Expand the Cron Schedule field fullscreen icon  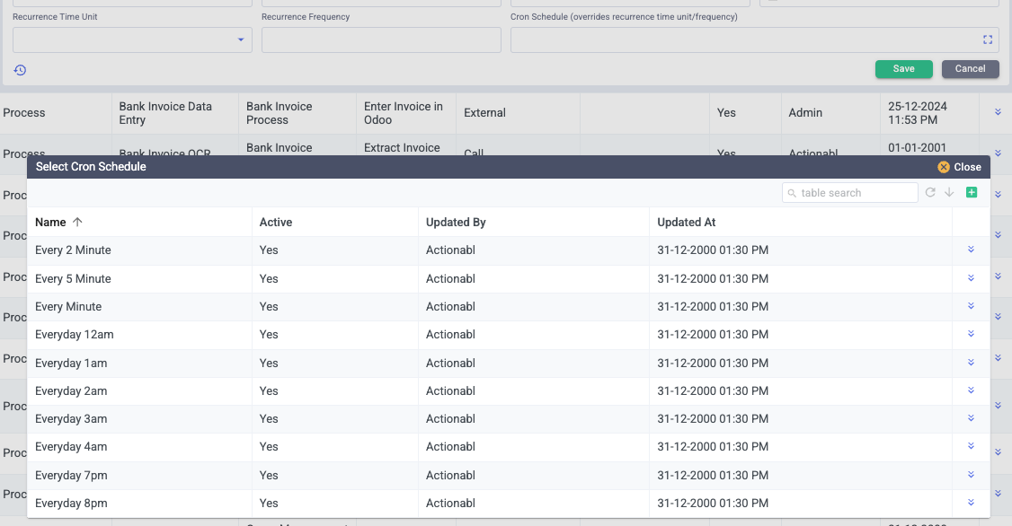point(988,40)
